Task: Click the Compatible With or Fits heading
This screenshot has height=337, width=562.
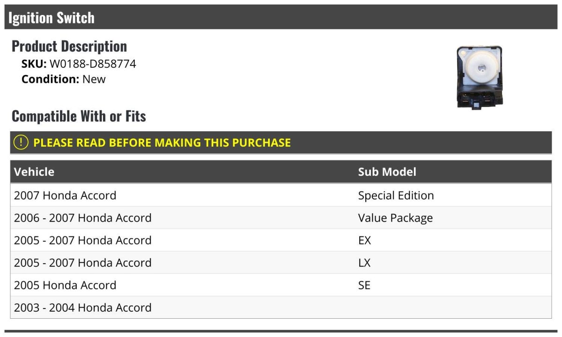Action: click(79, 116)
